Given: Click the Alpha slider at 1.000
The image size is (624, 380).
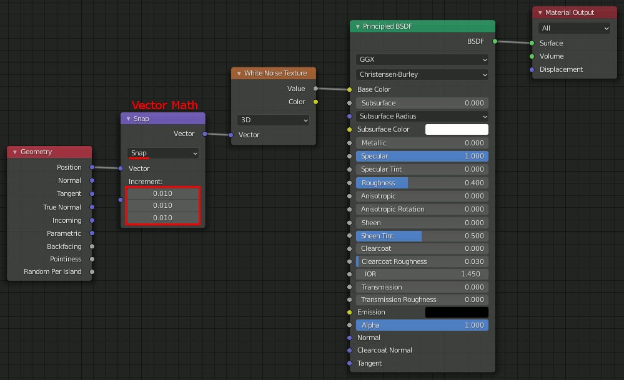Looking at the screenshot, I should coord(422,325).
